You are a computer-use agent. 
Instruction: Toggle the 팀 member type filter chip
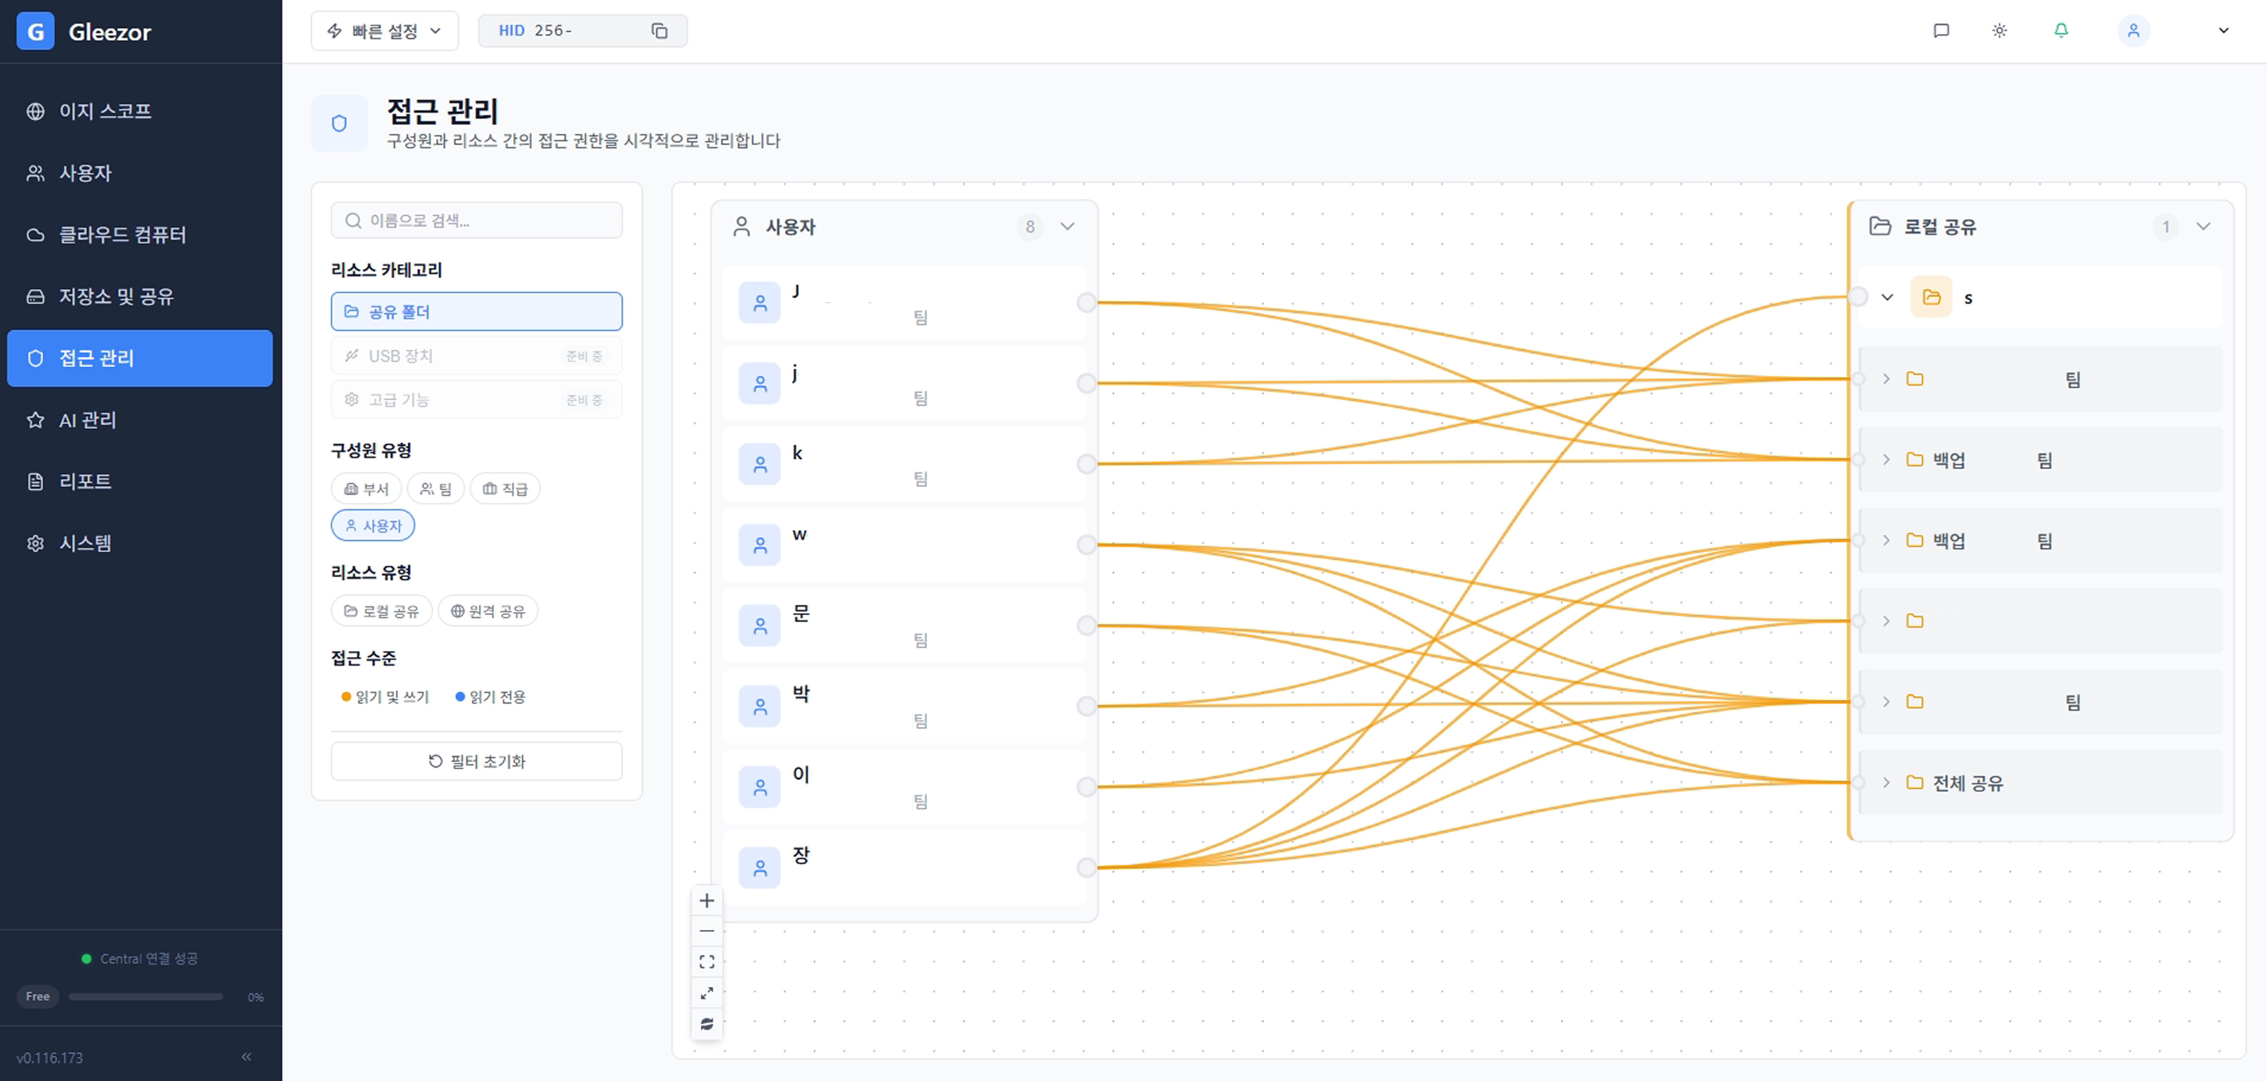click(436, 489)
